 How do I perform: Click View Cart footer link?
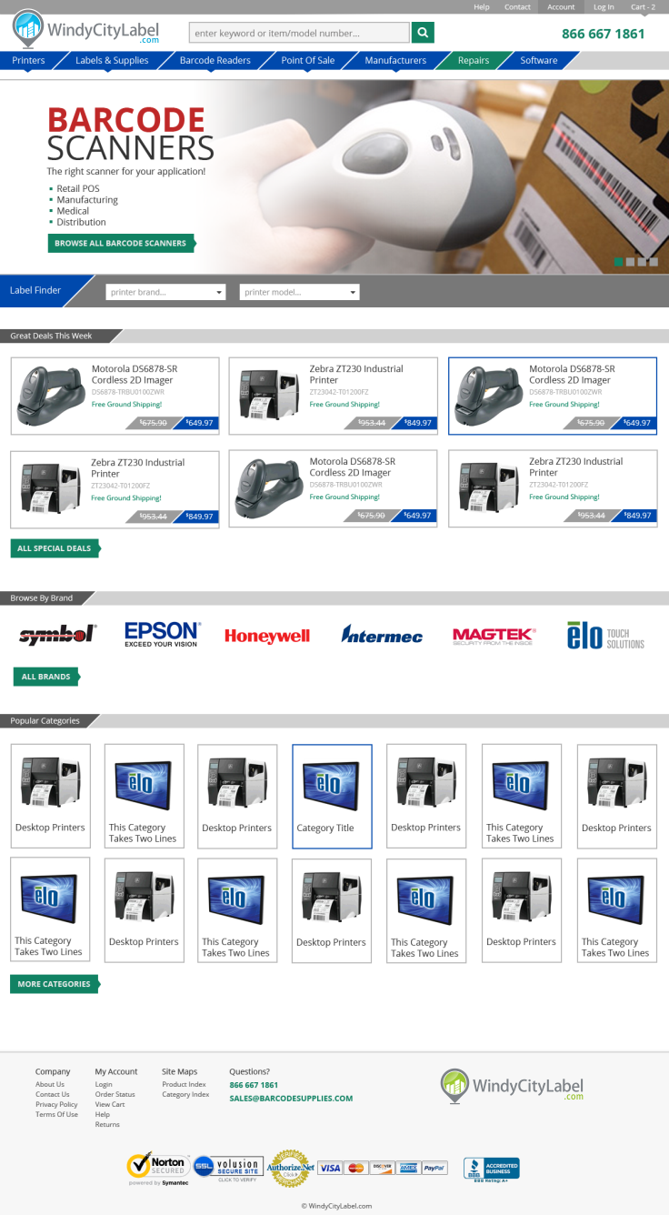pyautogui.click(x=110, y=1104)
